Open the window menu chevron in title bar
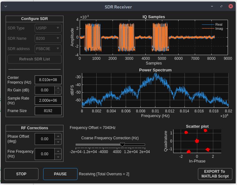The width and height of the screenshot is (237, 185). pyautogui.click(x=5, y=6)
